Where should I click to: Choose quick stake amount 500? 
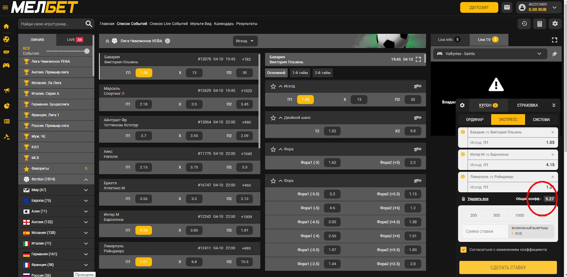pyautogui.click(x=496, y=215)
